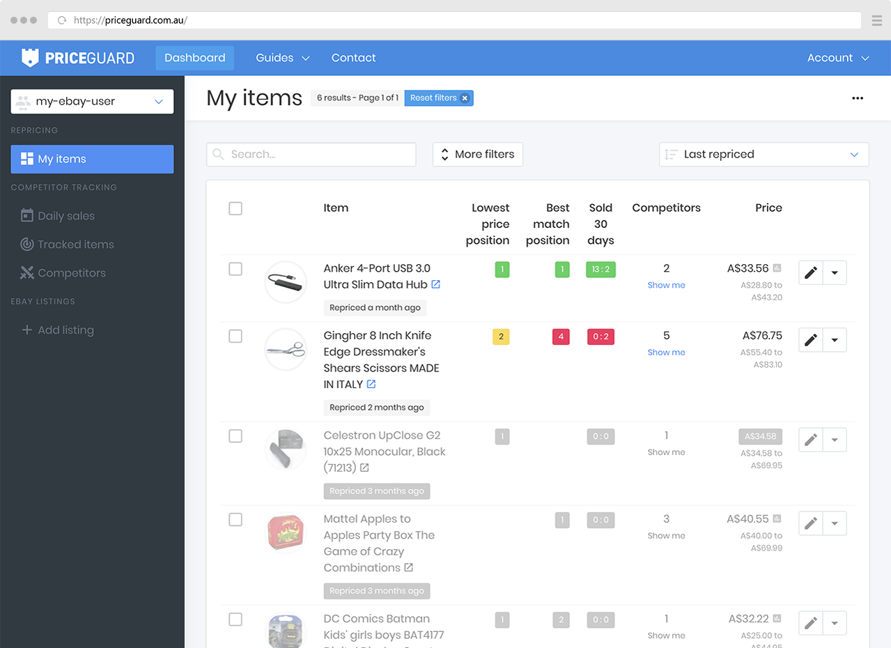Open the edit dropdown arrow on the Gingher row
891x648 pixels.
tap(835, 340)
